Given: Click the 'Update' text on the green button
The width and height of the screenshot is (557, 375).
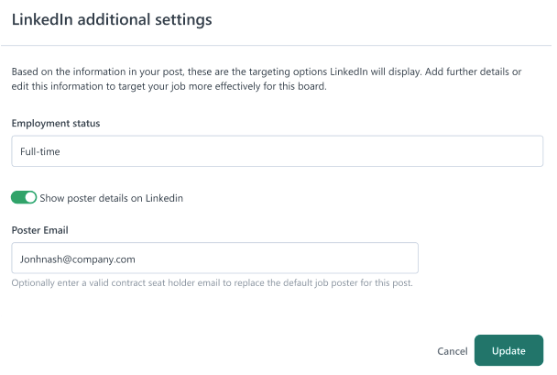Looking at the screenshot, I should [x=508, y=351].
